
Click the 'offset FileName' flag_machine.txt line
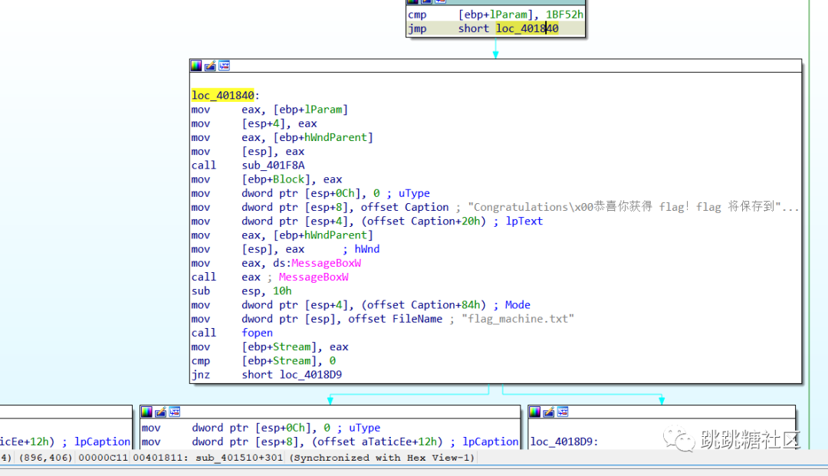(x=383, y=319)
